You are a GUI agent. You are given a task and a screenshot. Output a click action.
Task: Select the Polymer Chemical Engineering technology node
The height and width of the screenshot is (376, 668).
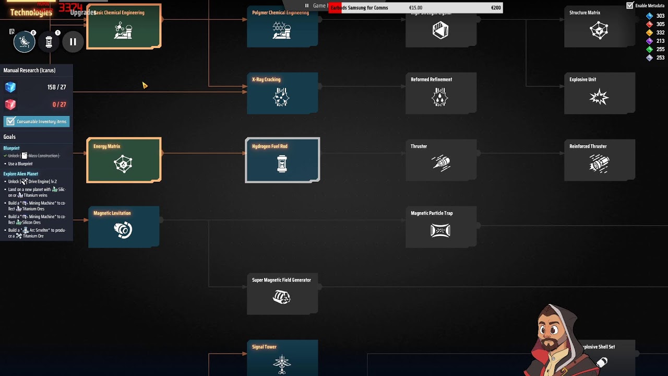click(282, 26)
